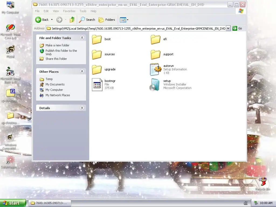
Task: Click the Go button next to address
Action: tap(237, 28)
